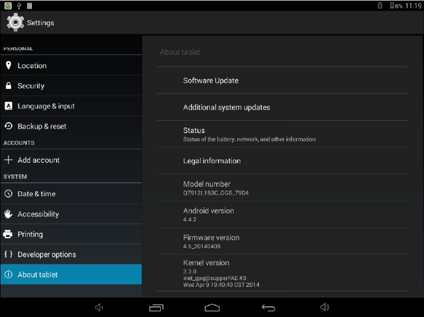Select the highlighted About tablet item
Screen dimensions: 424x317
(x=71, y=275)
